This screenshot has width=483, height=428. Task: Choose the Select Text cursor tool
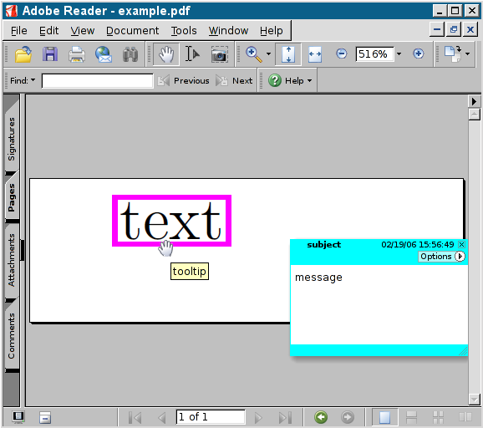192,54
